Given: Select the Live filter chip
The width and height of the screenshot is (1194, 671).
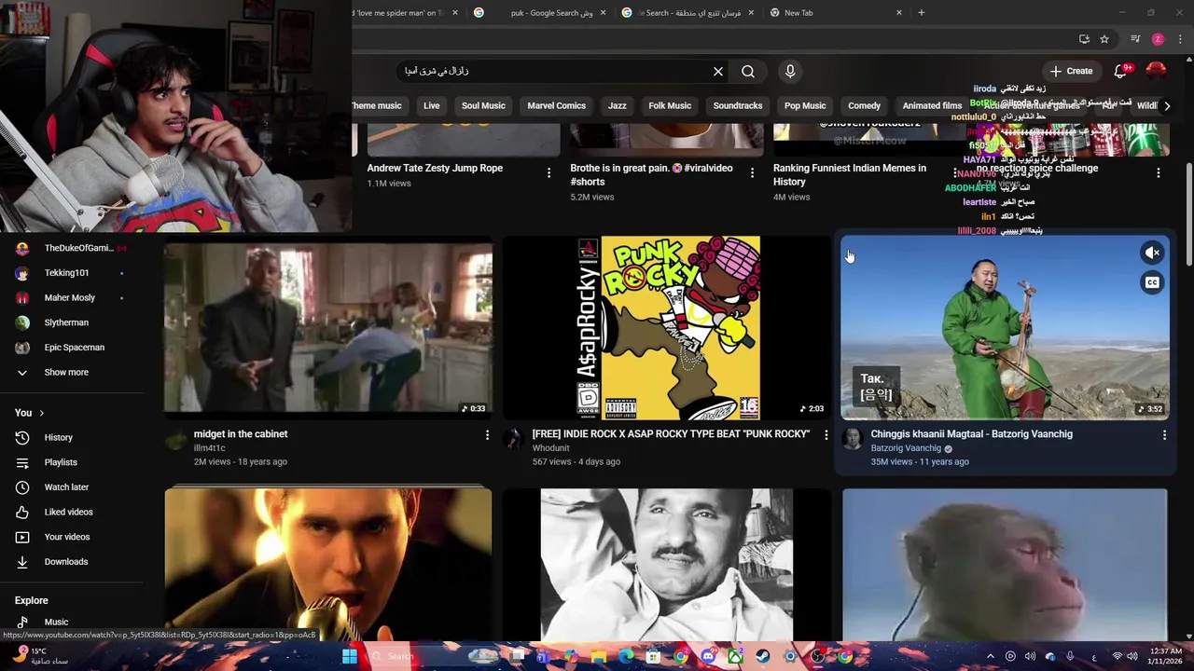Looking at the screenshot, I should click(x=431, y=105).
